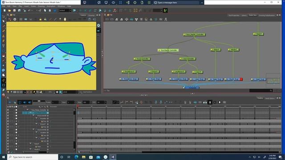
Task: Click the Reset View circle button beside camera
Action: [x=98, y=25]
